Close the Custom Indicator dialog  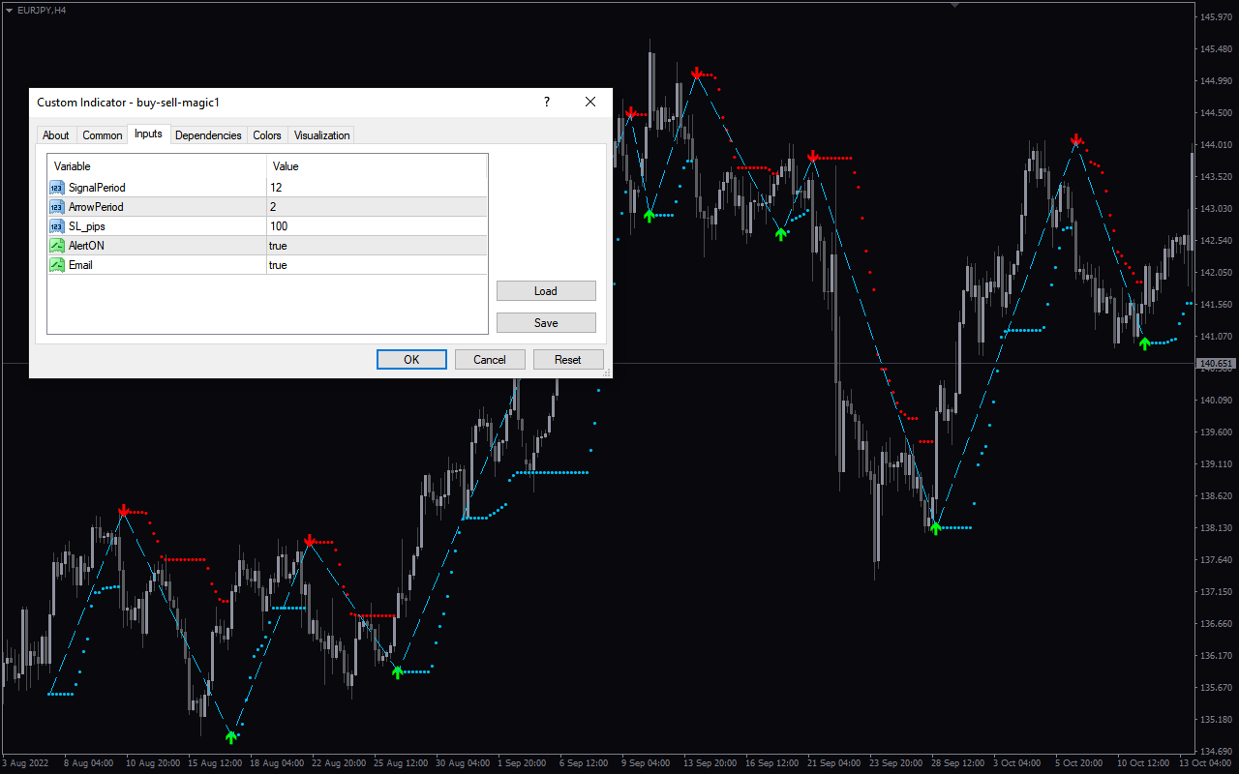pos(590,102)
